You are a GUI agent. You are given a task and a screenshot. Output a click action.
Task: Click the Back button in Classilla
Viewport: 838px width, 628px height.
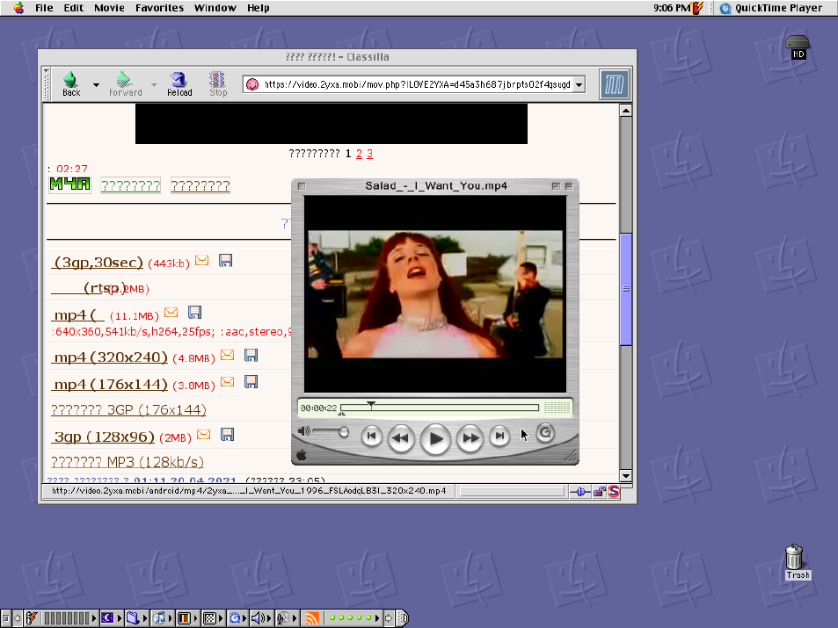click(x=71, y=84)
